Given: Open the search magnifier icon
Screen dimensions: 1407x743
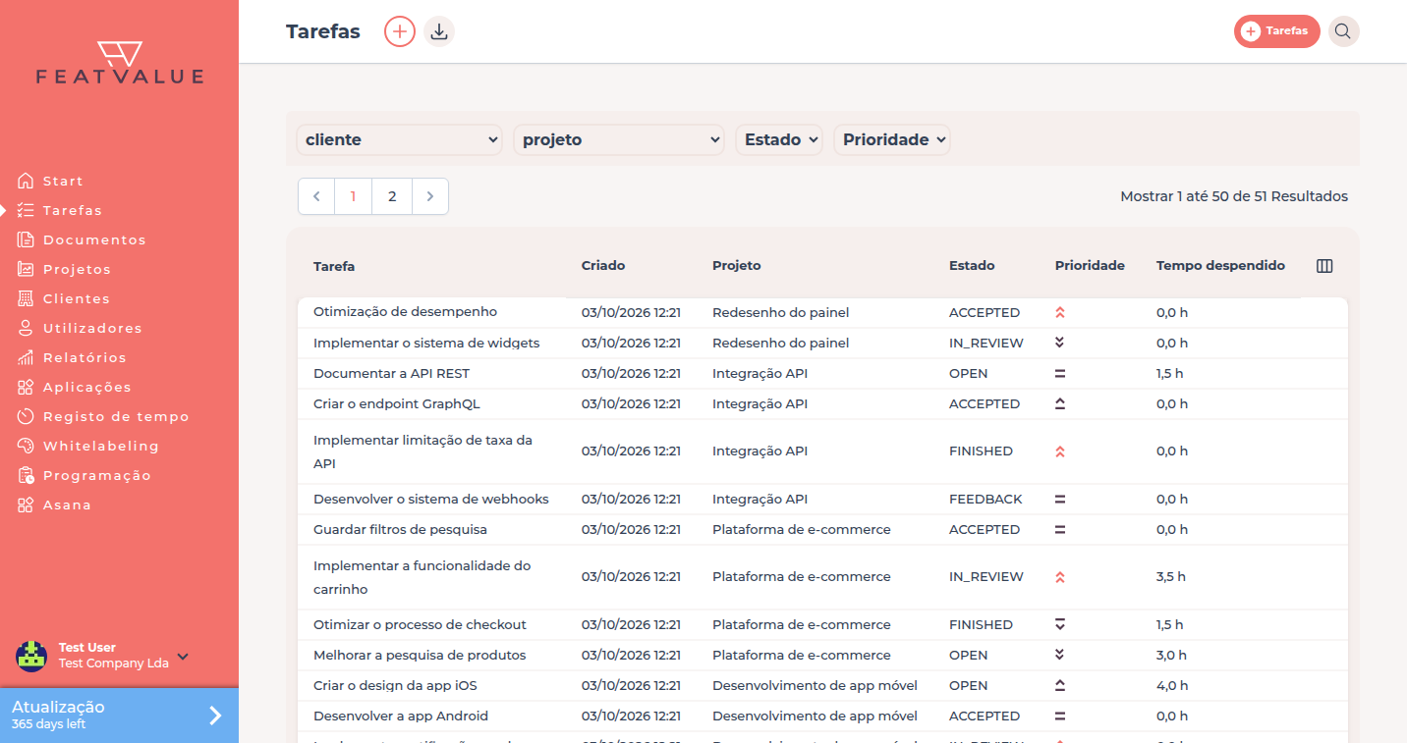Looking at the screenshot, I should [x=1343, y=31].
